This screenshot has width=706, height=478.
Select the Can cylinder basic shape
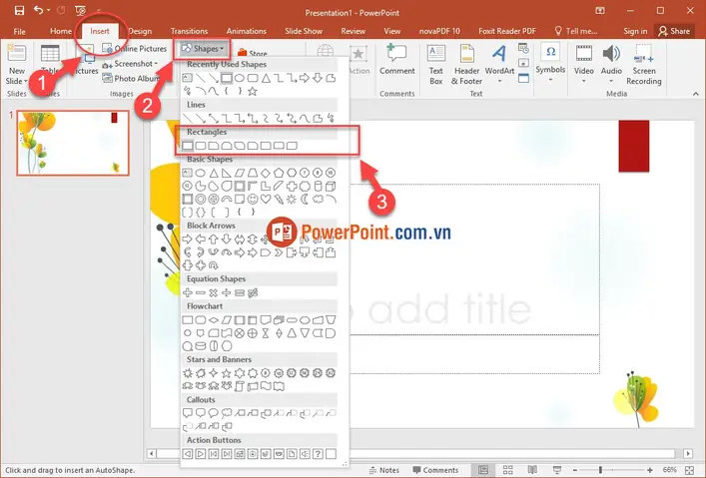click(x=318, y=186)
